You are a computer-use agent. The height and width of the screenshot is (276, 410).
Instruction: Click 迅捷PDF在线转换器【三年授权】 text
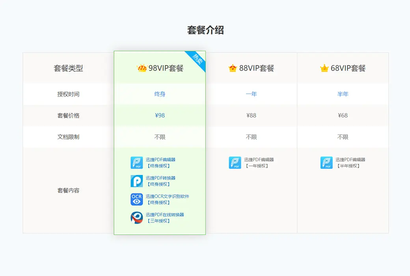(165, 218)
